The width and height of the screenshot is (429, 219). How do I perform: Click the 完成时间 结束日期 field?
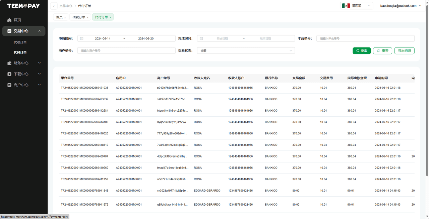(x=265, y=38)
